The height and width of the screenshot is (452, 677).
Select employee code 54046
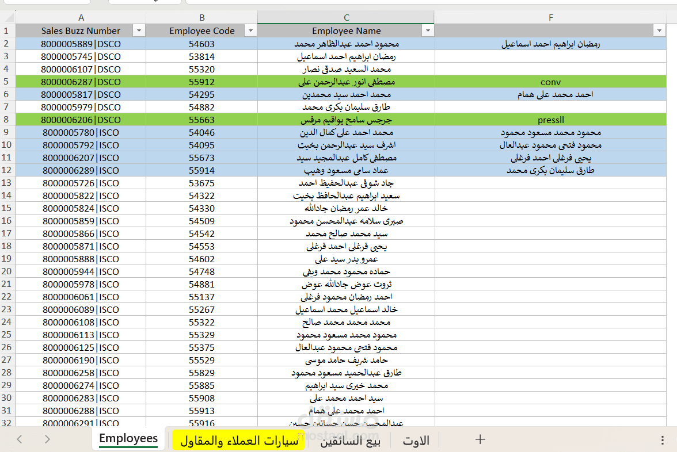[201, 132]
